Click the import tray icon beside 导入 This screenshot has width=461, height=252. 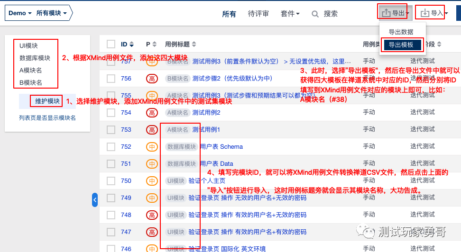pyautogui.click(x=425, y=13)
